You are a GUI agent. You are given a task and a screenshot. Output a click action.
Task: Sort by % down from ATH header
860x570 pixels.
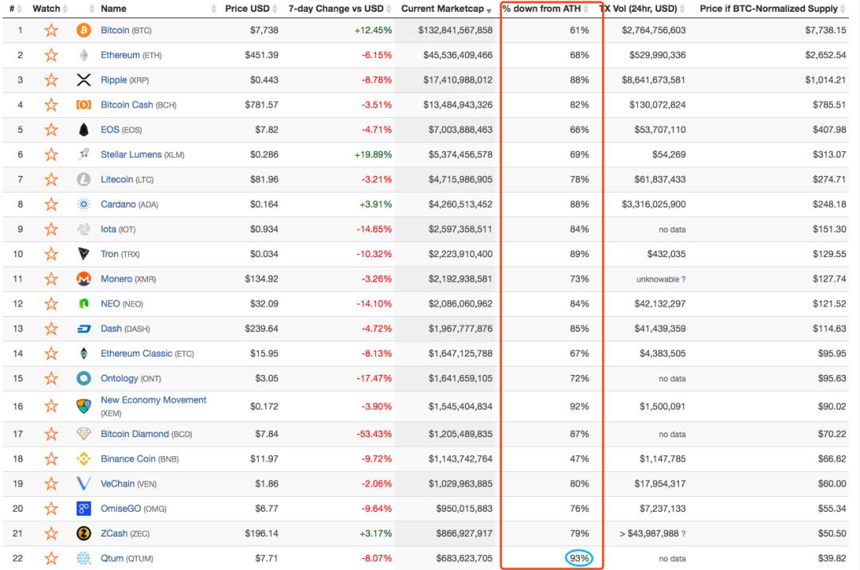tap(545, 9)
